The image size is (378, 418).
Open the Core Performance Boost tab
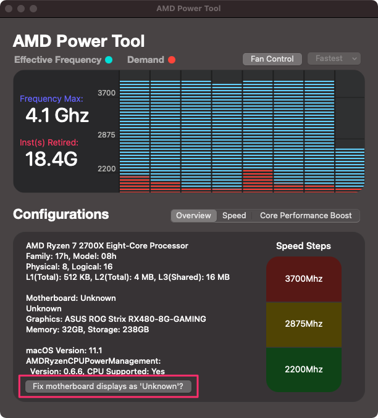[x=306, y=216]
